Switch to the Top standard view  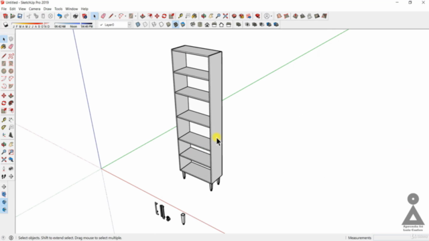pyautogui.click(x=200, y=25)
